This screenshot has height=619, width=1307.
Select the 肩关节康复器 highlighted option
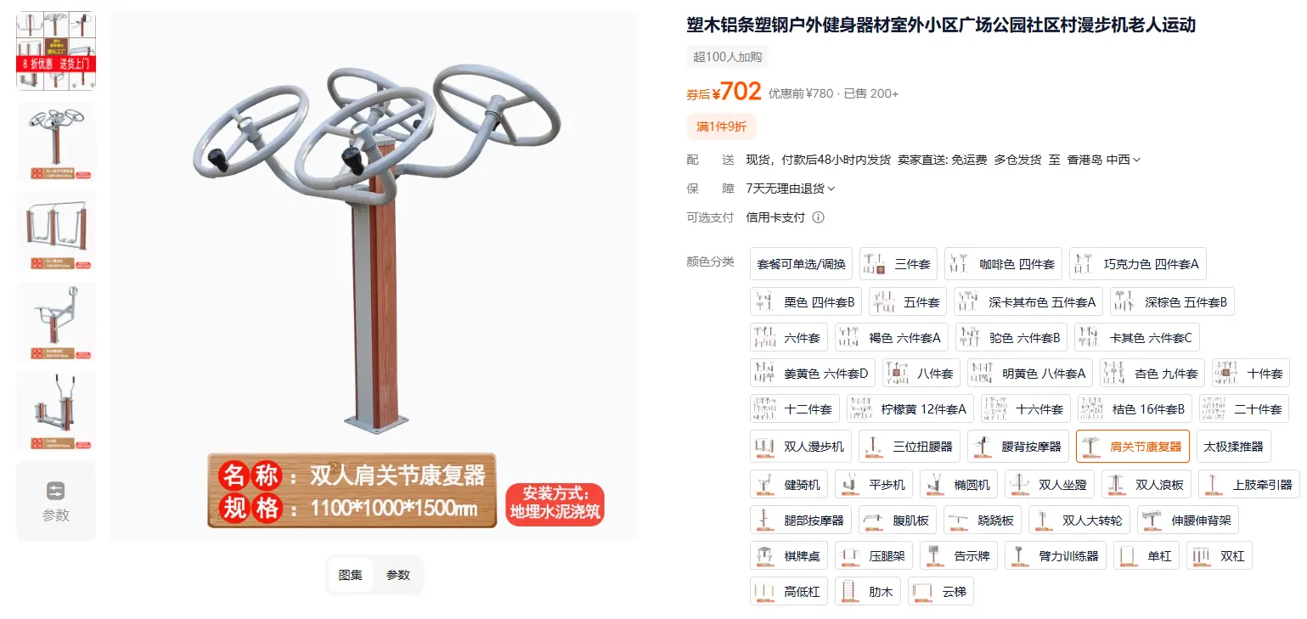tap(1133, 447)
